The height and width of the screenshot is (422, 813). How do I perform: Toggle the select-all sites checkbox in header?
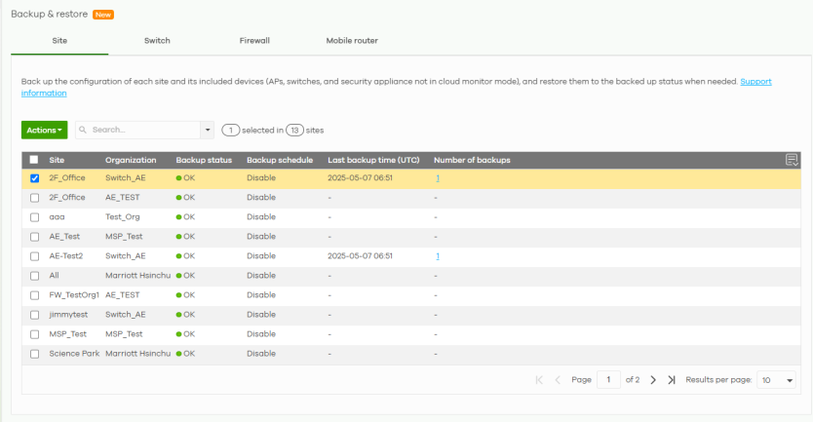coord(34,160)
